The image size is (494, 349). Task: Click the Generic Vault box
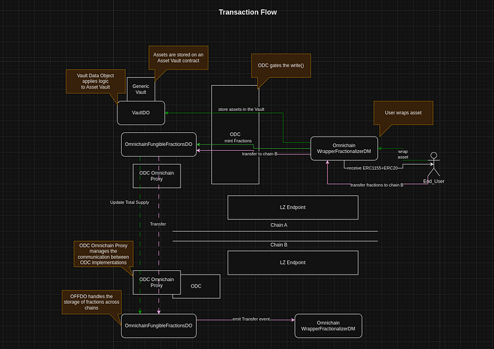pos(141,89)
